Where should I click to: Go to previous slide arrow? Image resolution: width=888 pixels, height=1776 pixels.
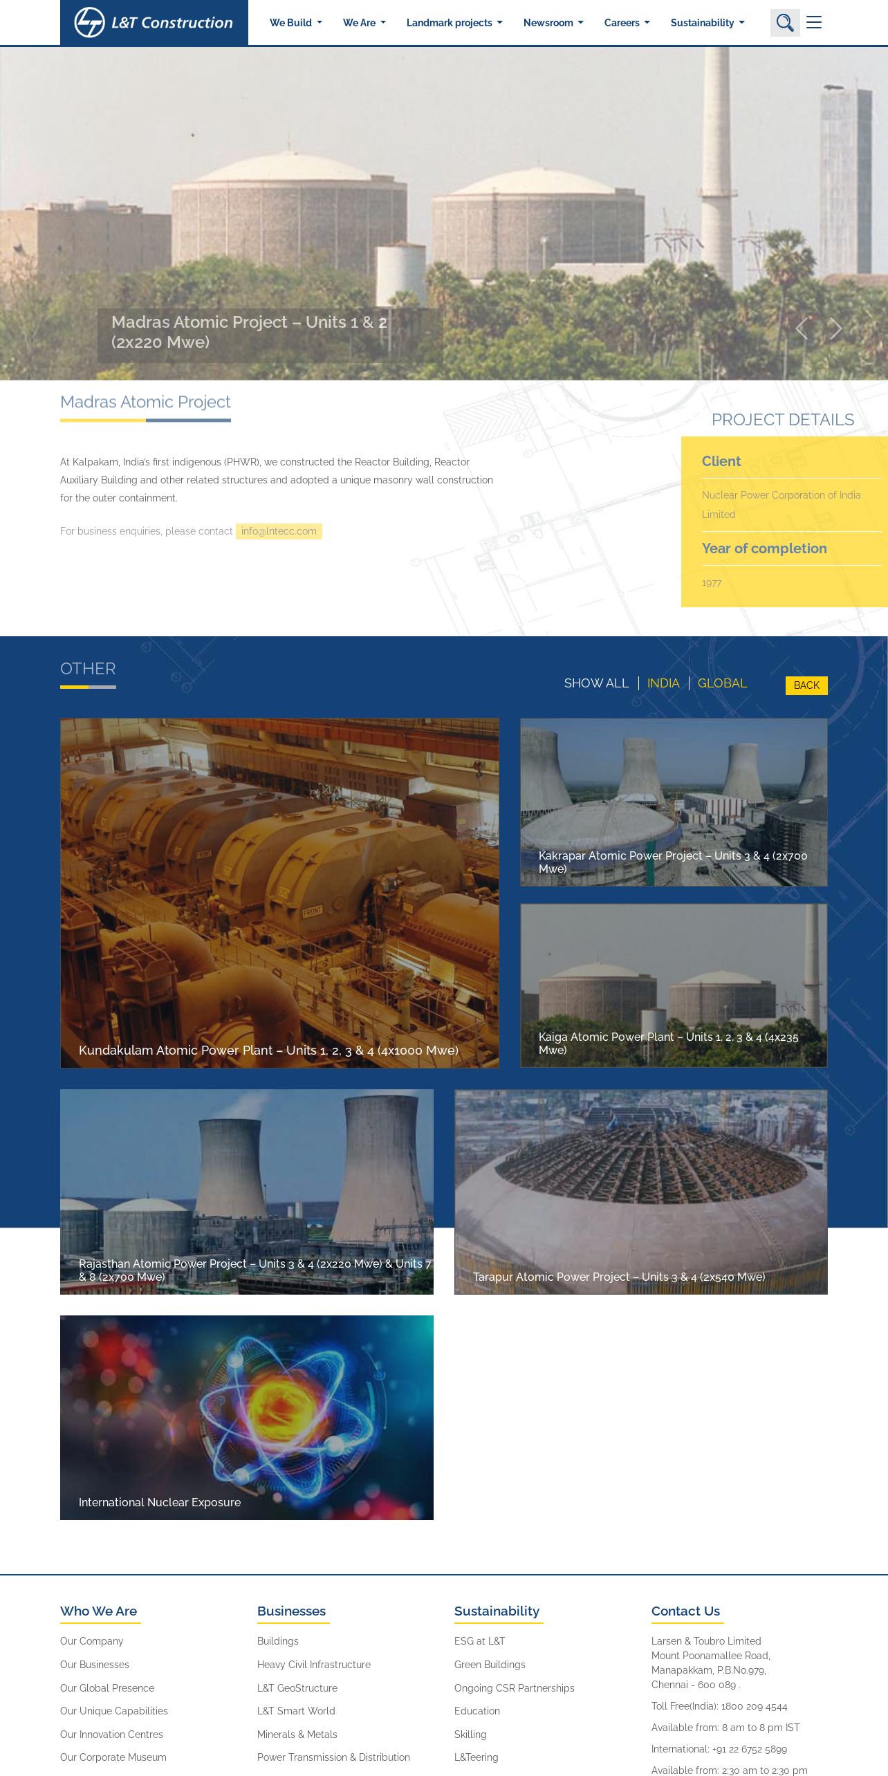click(802, 329)
